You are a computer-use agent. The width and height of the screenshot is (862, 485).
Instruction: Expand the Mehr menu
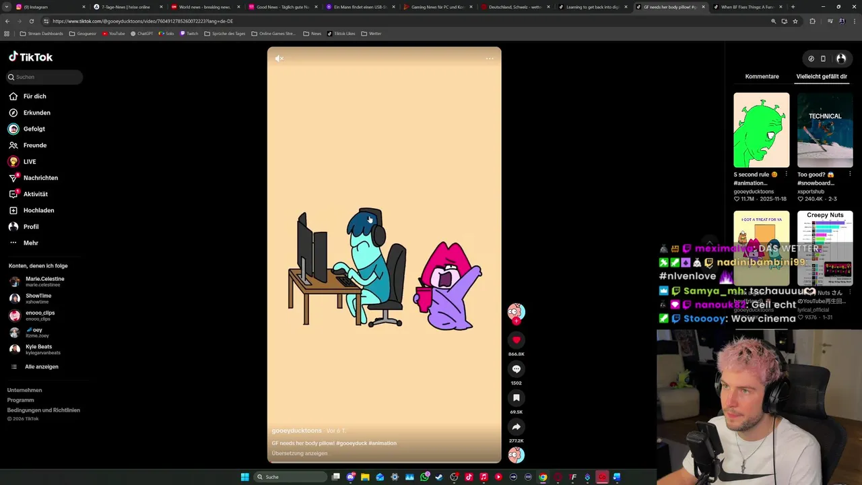[30, 243]
